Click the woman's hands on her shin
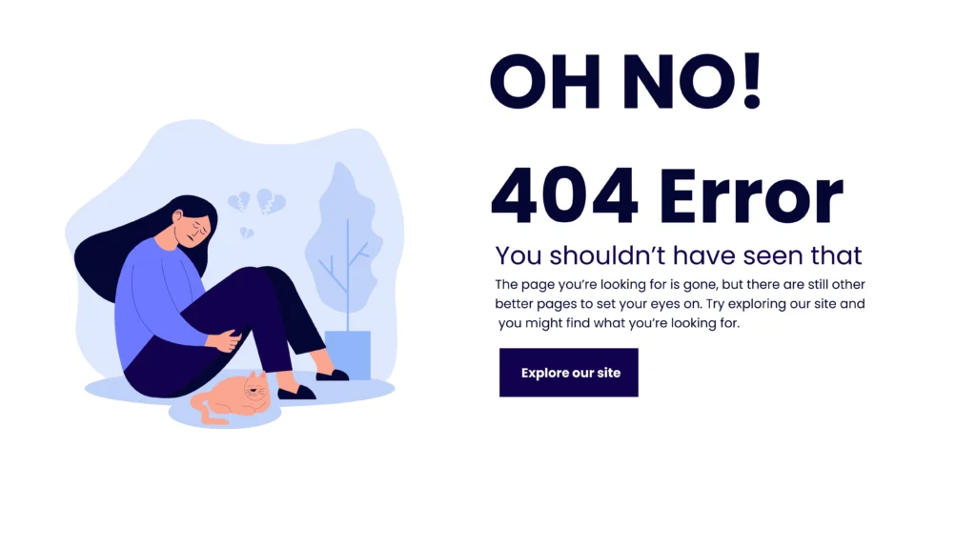The width and height of the screenshot is (976, 549). 225,340
